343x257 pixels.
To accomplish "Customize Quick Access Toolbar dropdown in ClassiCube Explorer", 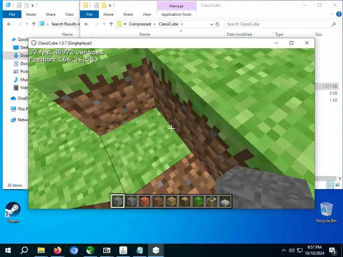I will (110, 5).
